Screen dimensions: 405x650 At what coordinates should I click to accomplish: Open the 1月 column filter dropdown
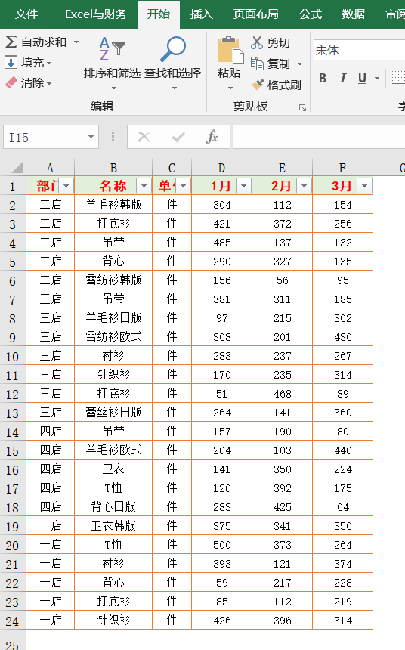[243, 186]
